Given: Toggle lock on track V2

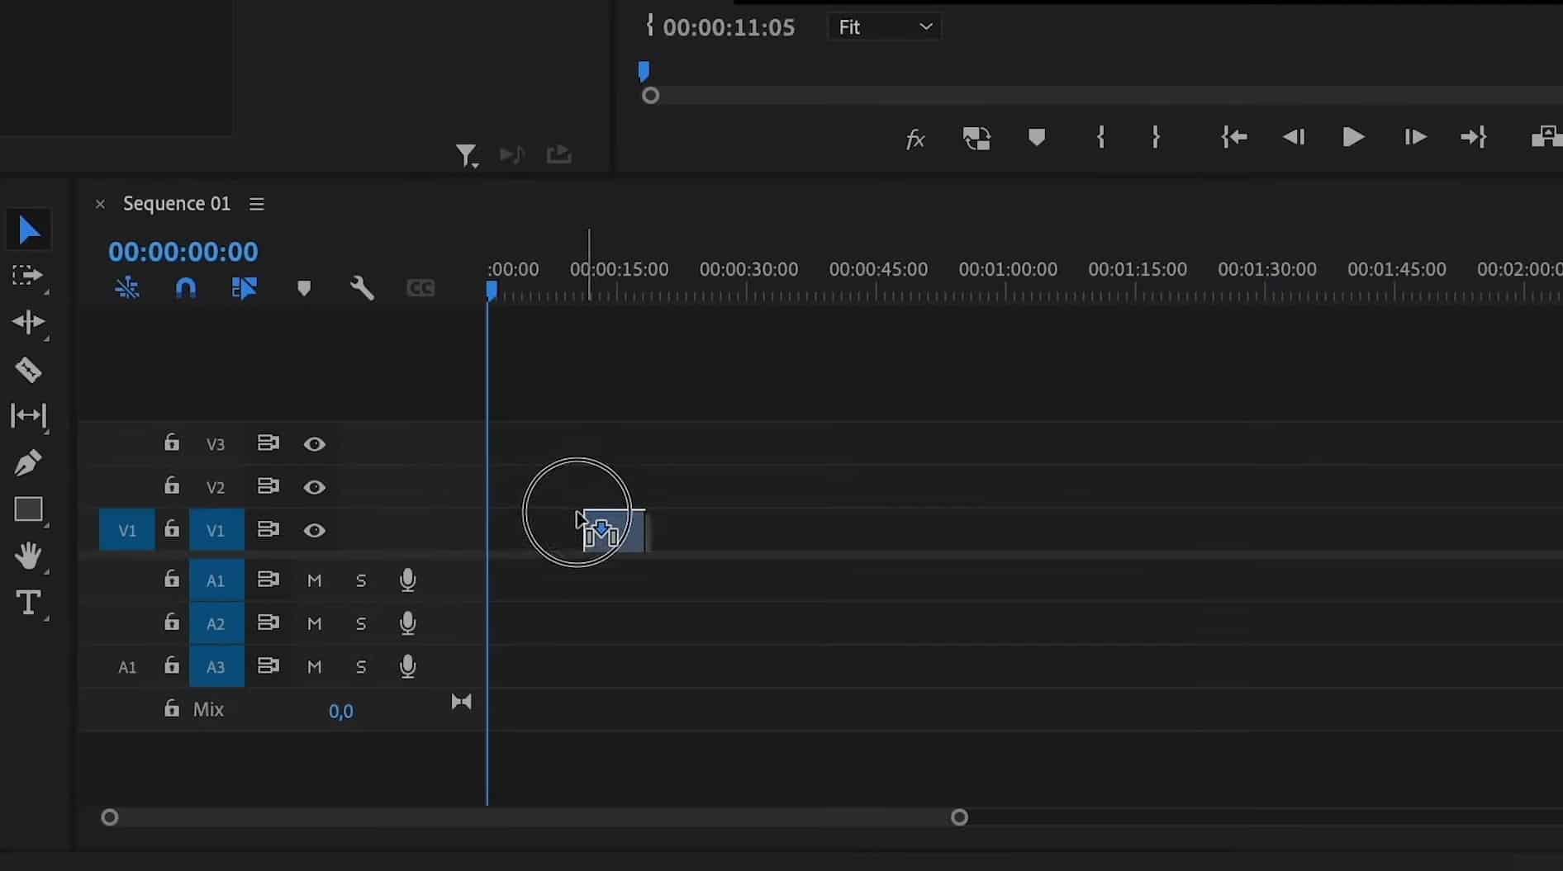Looking at the screenshot, I should (171, 485).
